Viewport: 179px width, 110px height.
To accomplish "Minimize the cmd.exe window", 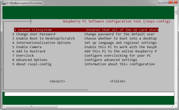I will click(x=161, y=2).
